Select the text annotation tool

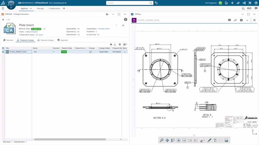pyautogui.click(x=215, y=140)
